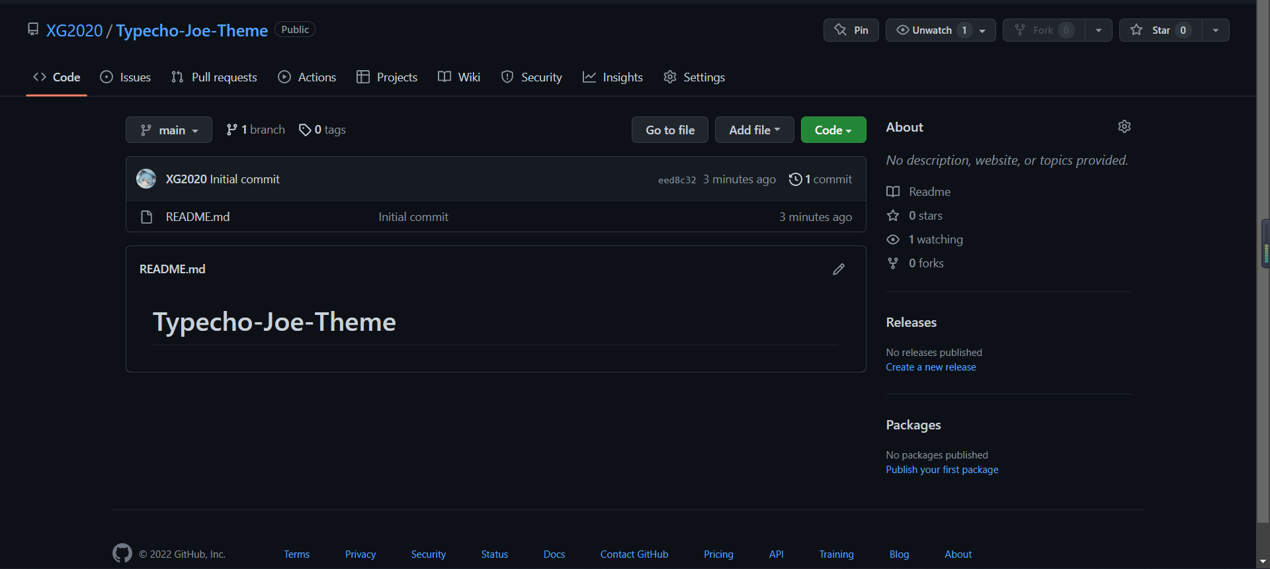Open the README.md file
Screen dimensions: 1270x569
(x=198, y=217)
